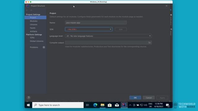Browse for compiler output folder
The height and width of the screenshot is (111, 198).
(149, 43)
